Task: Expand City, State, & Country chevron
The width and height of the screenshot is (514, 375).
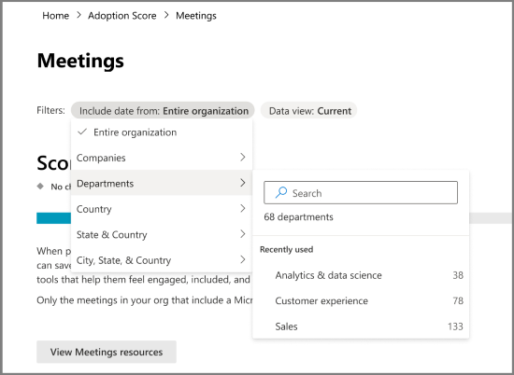Action: coord(243,259)
